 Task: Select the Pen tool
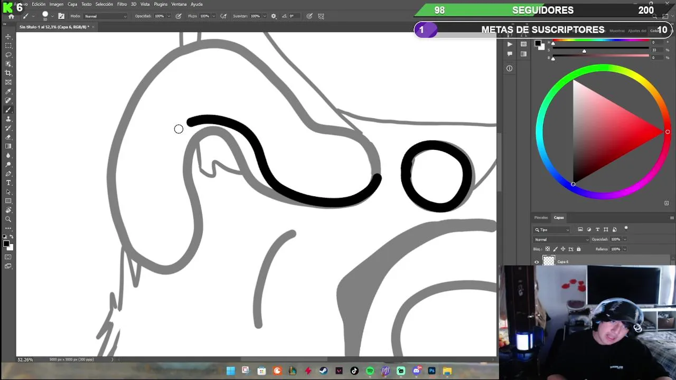coord(8,174)
